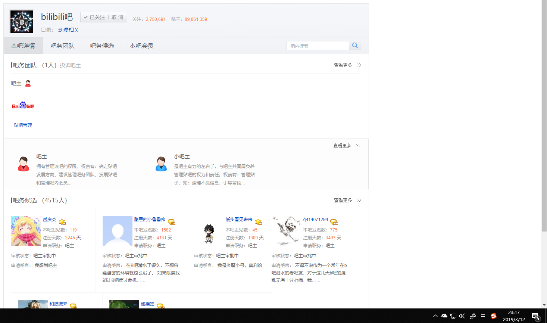Click the volume speaker tray icon
The height and width of the screenshot is (323, 547).
462,316
